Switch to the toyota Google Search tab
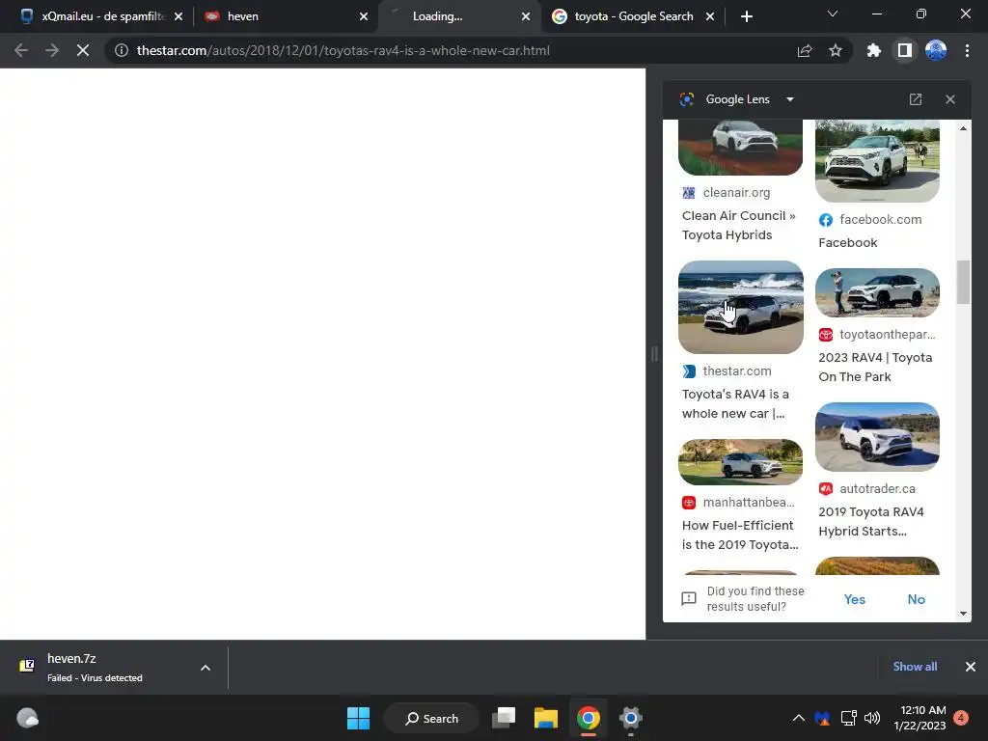 click(633, 16)
